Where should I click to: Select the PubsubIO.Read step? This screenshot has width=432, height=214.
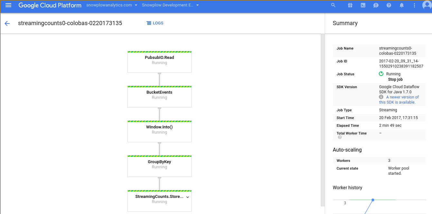pos(159,62)
